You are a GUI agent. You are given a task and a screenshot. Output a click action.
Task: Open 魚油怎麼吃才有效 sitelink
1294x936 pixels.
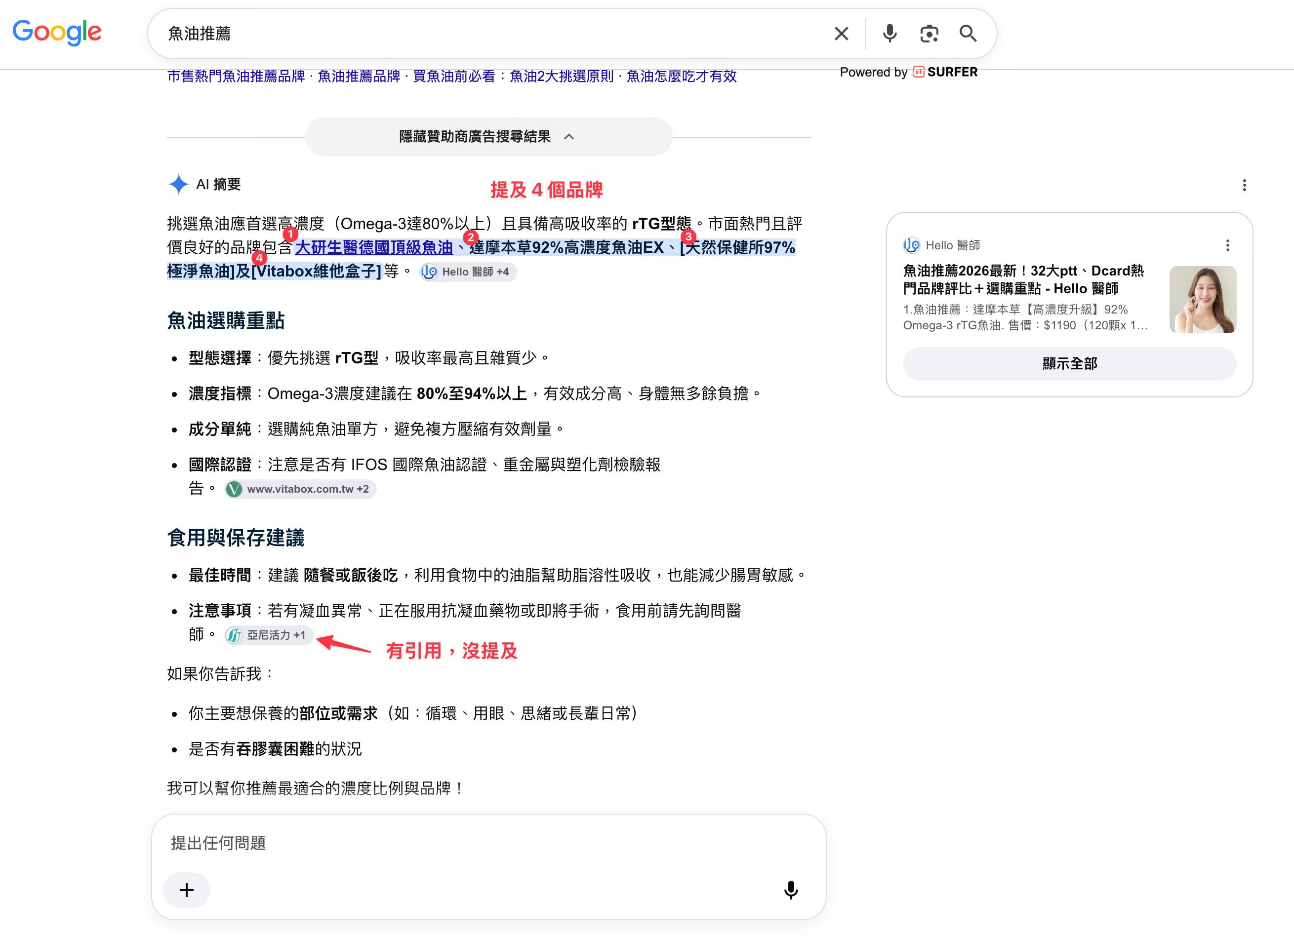pos(682,77)
